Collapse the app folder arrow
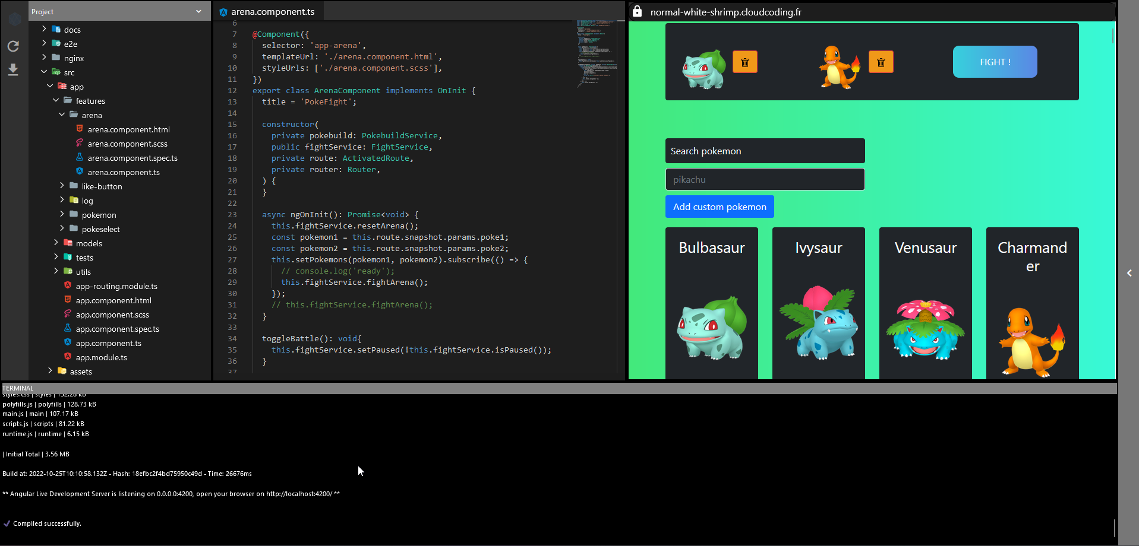This screenshot has width=1139, height=546. click(50, 85)
